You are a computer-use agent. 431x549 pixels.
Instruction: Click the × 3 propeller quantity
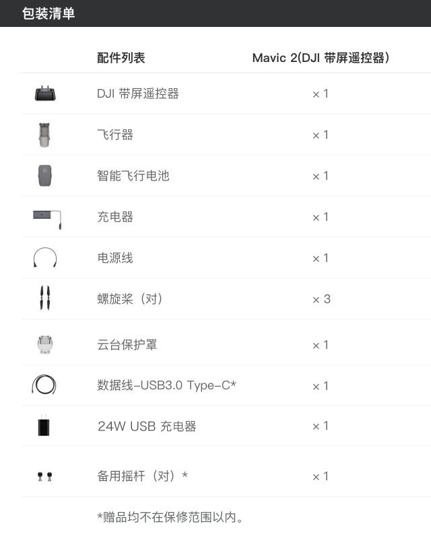pos(321,299)
